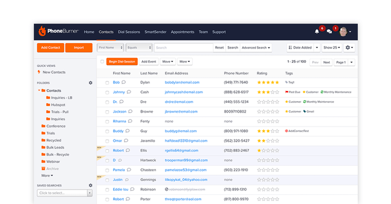Screen dimensions: 391x204
Task: Click the speech bubble next to Omar
Action: (x=126, y=141)
